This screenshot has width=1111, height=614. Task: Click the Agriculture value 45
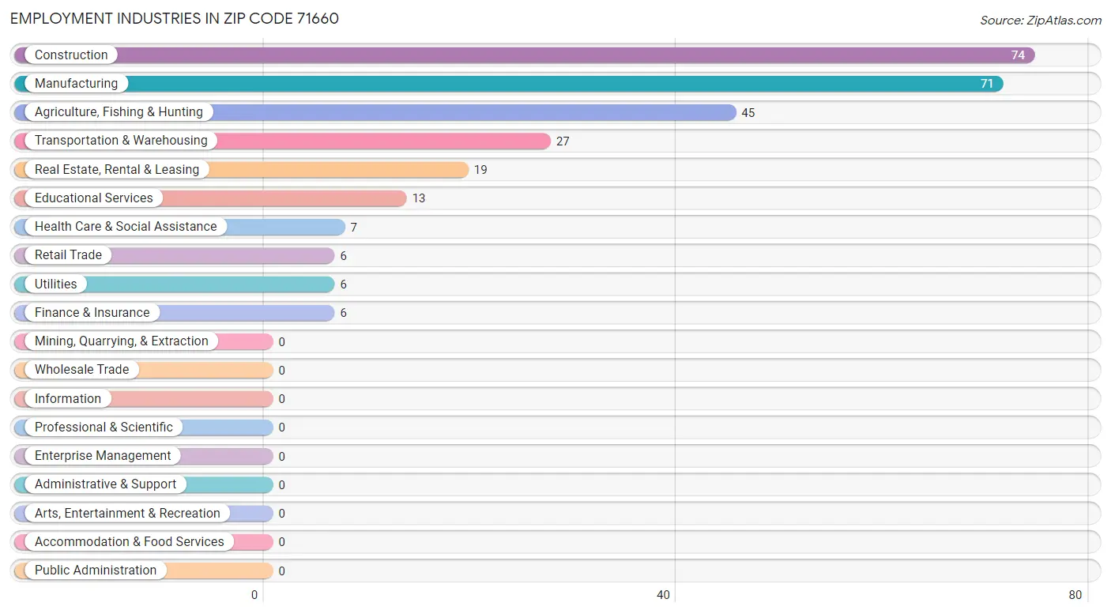[x=748, y=113]
